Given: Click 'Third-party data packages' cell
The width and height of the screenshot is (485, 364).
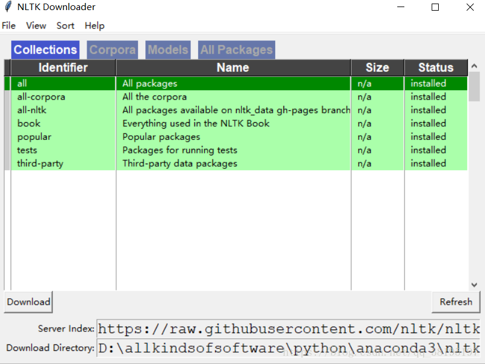Looking at the screenshot, I should (233, 163).
